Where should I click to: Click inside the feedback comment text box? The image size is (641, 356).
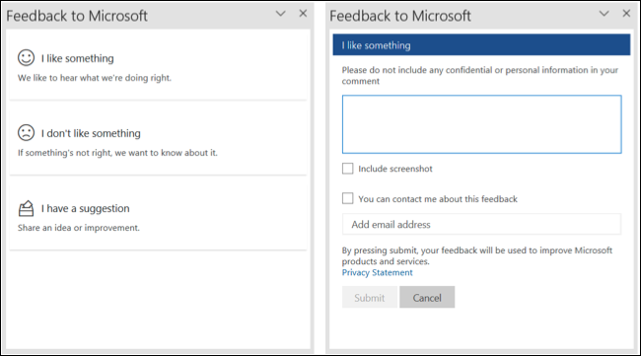[481, 124]
